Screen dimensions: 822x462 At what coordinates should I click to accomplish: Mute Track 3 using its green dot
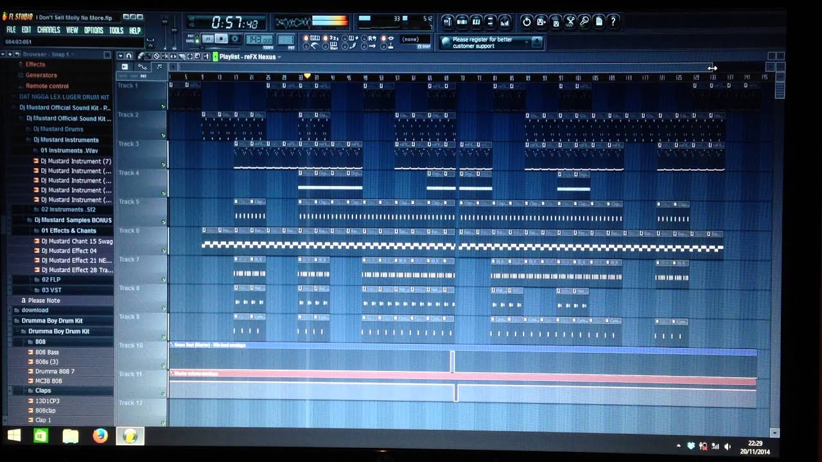pos(163,164)
